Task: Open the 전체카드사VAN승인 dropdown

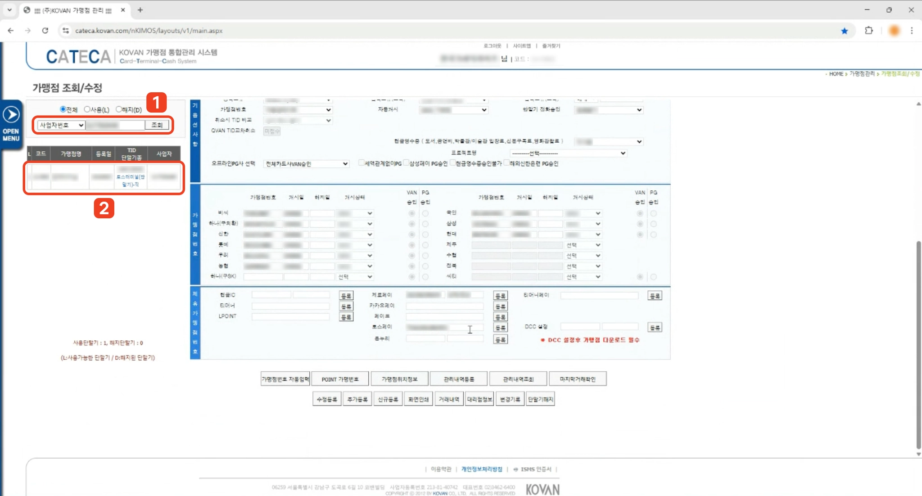Action: tap(306, 164)
